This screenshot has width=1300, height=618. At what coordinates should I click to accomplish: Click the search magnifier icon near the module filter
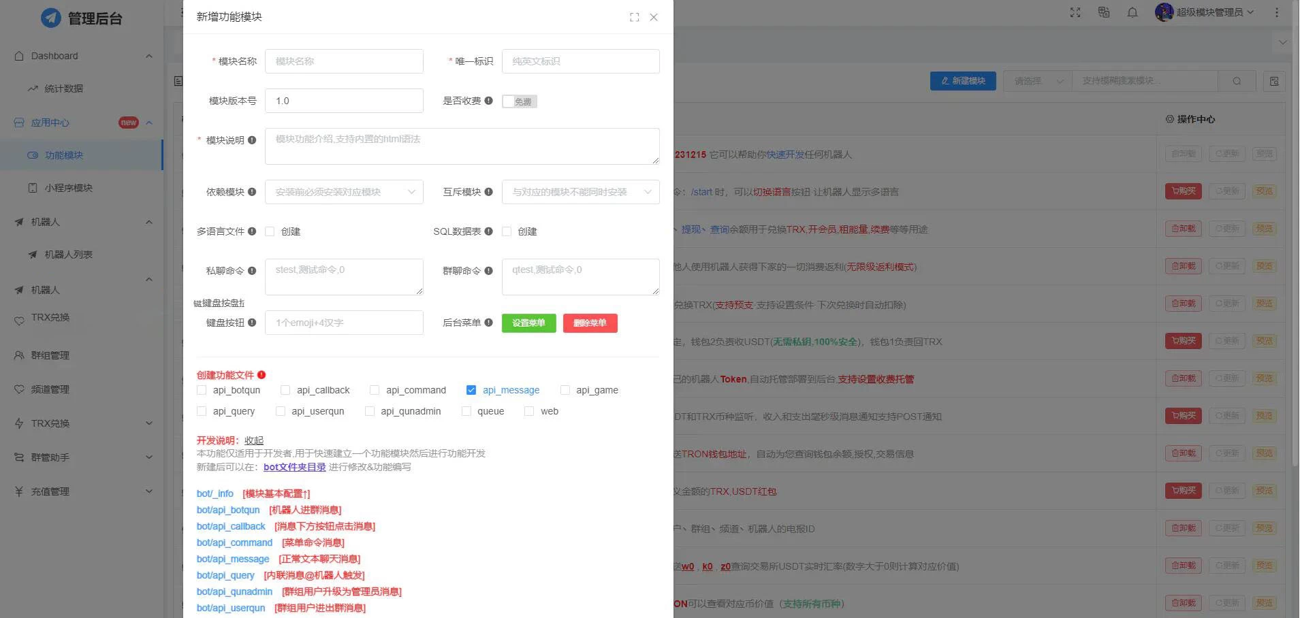[1237, 80]
